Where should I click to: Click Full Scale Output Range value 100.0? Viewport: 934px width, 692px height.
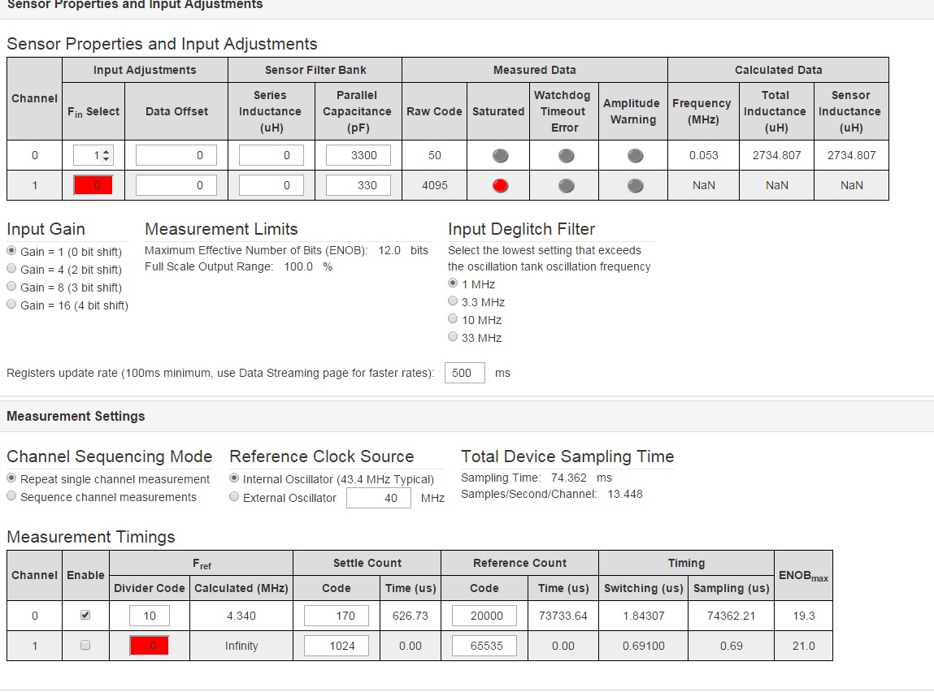(x=298, y=266)
